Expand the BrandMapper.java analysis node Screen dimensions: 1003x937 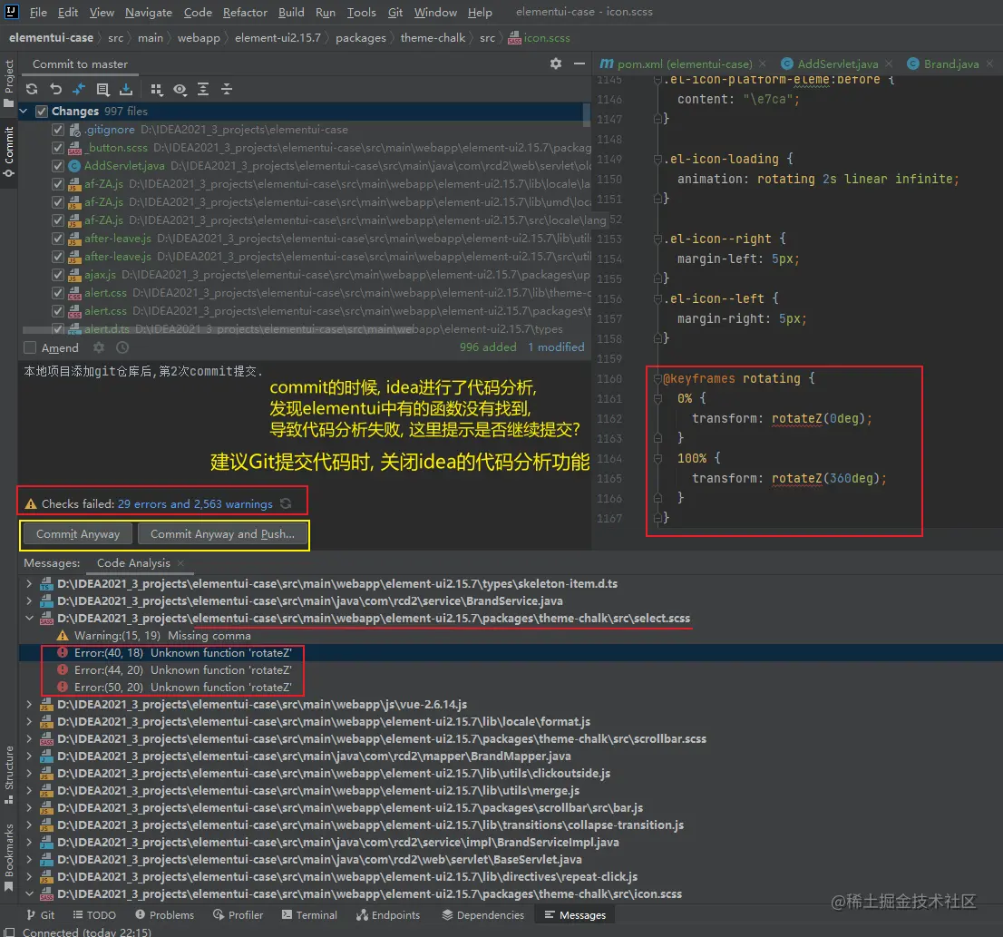point(29,756)
